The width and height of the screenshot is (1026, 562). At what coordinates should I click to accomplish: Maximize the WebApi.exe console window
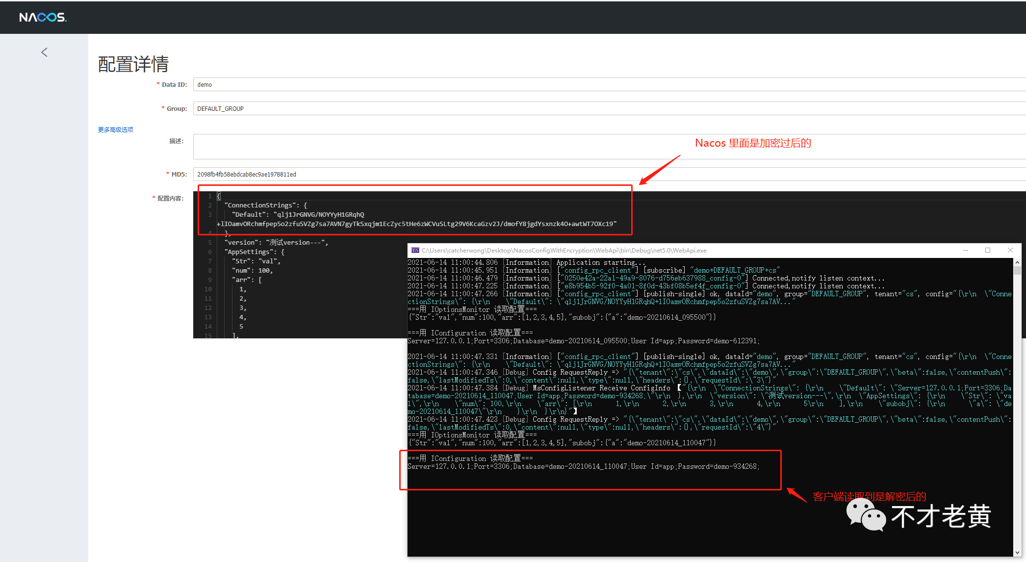(x=988, y=250)
